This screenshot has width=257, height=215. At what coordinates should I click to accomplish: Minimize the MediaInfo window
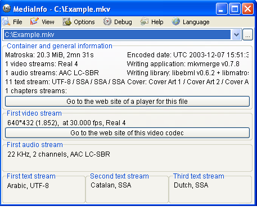222,8
